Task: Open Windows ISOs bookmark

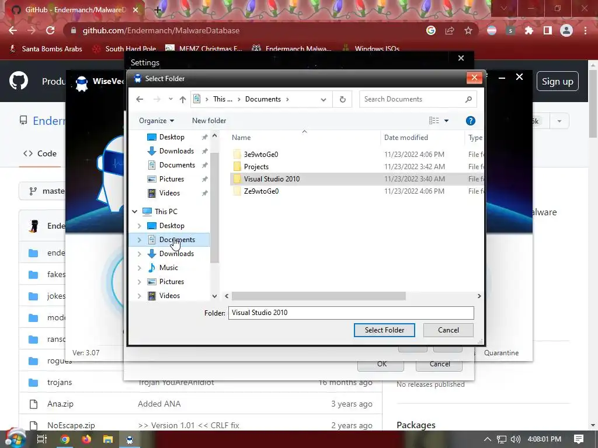Action: [371, 49]
